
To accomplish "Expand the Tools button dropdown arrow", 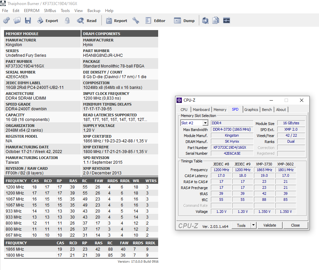I will [253, 225].
